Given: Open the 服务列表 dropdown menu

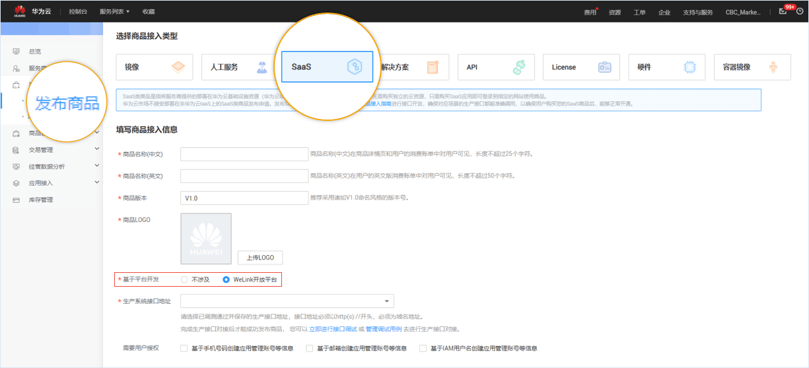Looking at the screenshot, I should (x=115, y=12).
